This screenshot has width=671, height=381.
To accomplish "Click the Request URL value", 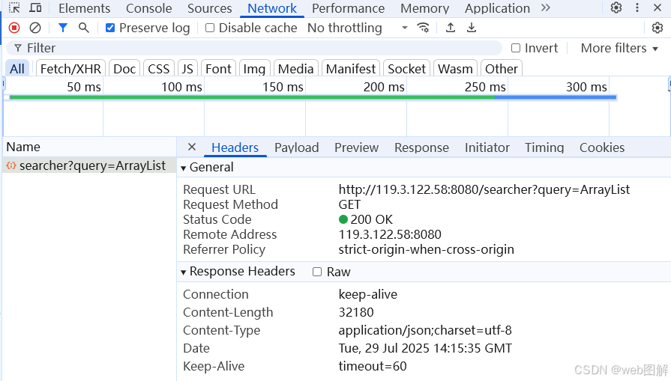I will coord(484,189).
